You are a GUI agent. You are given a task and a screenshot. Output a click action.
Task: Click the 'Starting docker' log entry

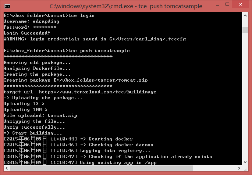click(111, 139)
